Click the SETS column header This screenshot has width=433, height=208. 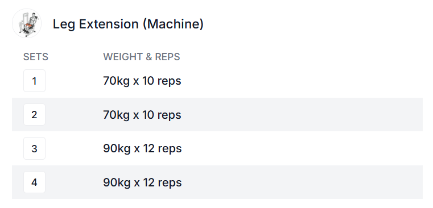pos(36,57)
